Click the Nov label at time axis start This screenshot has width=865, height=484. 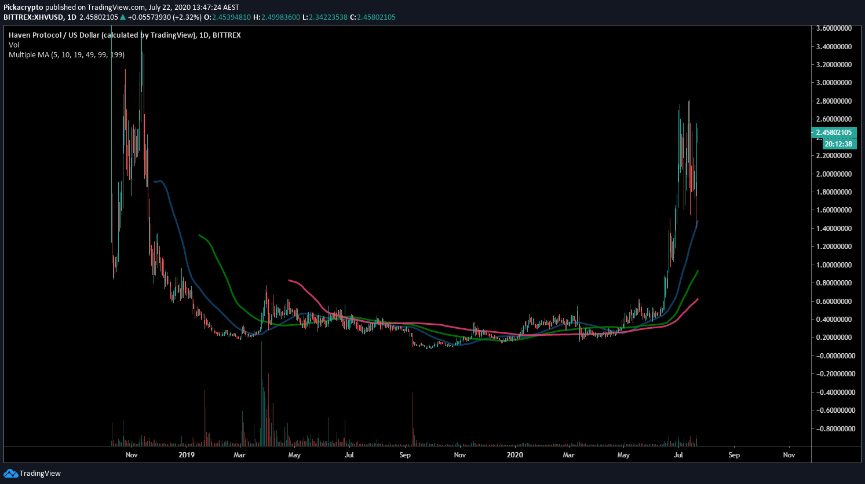click(132, 455)
